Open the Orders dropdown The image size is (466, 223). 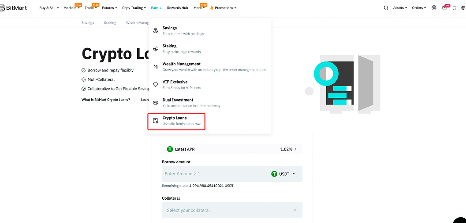click(x=419, y=8)
